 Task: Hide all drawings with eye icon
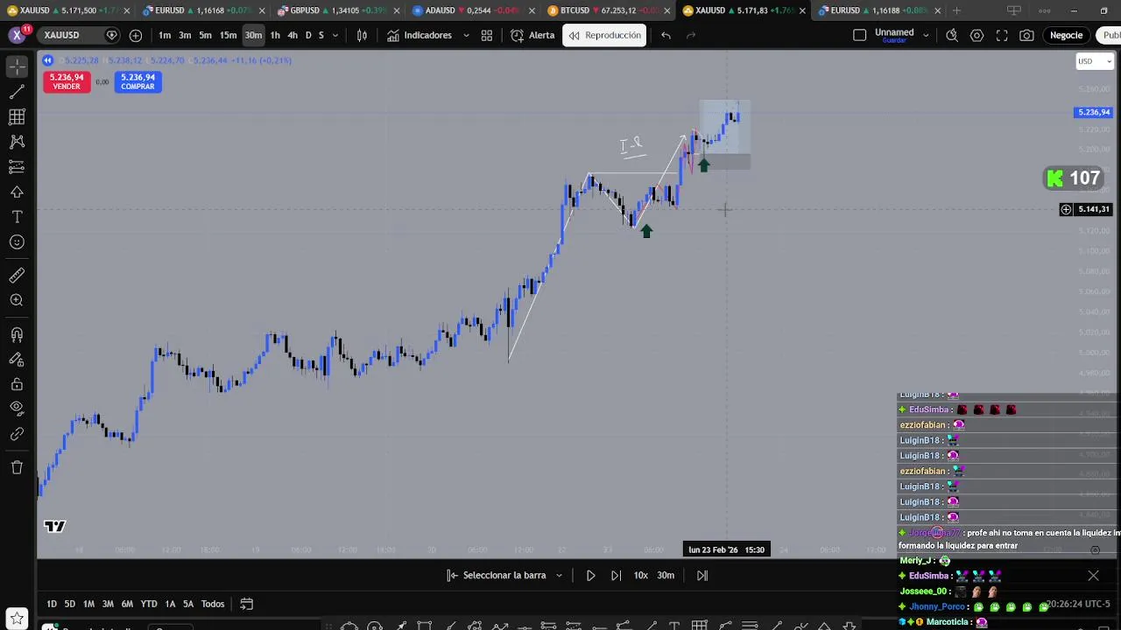(17, 409)
